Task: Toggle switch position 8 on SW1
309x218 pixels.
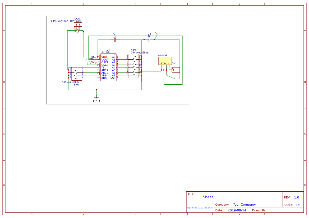Action: [x=76, y=77]
